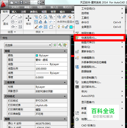Viewport: 127px width, 128px height.
Task: Select the Array tool icon
Action: [45, 27]
